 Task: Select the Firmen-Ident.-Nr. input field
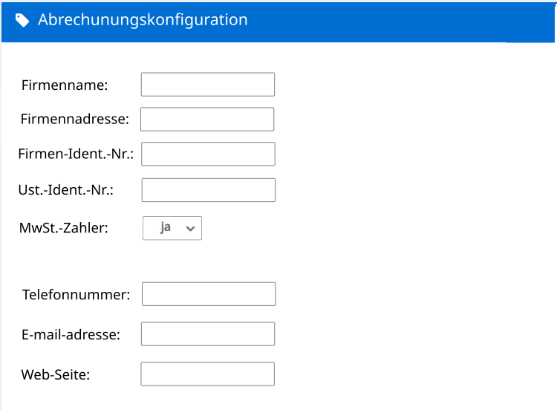click(x=208, y=154)
